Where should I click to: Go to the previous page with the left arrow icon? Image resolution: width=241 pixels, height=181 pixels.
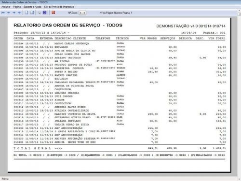coord(9,13)
